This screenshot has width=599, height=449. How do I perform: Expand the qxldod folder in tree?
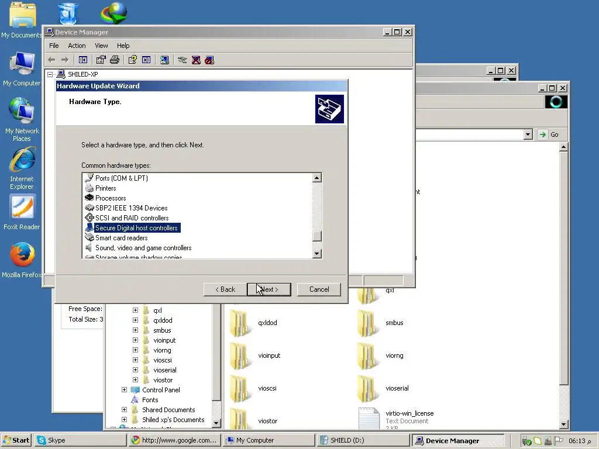pos(135,320)
